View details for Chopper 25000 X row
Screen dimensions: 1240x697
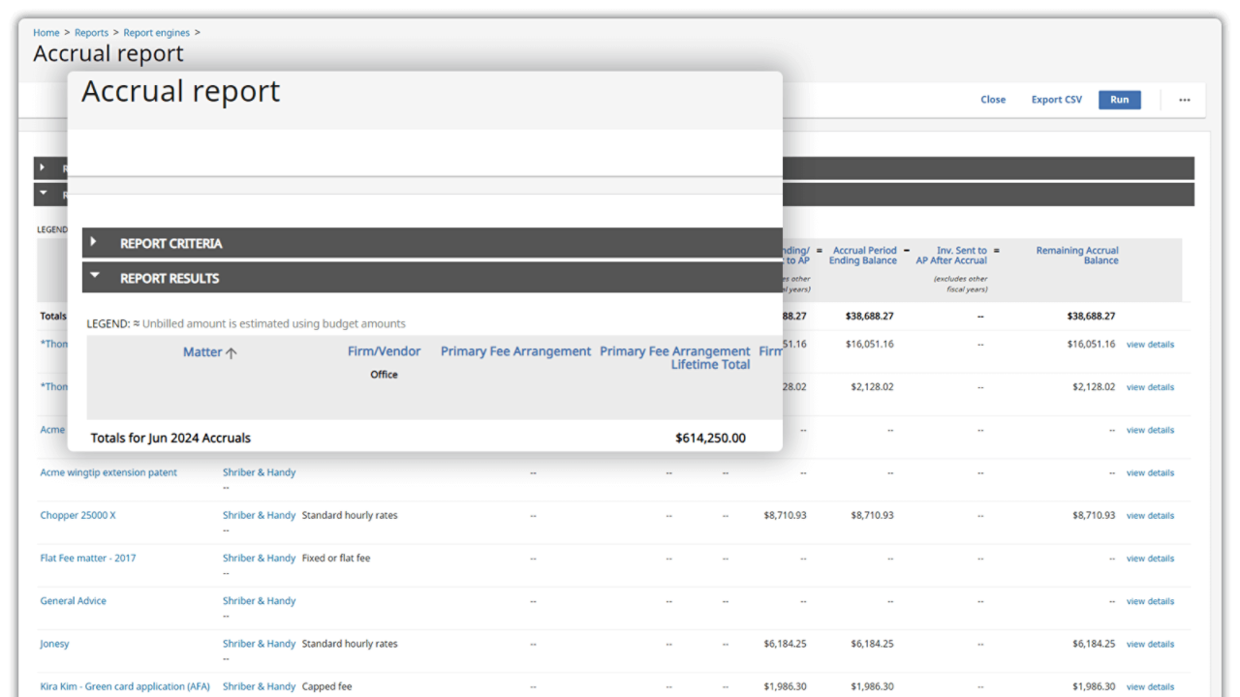[x=1150, y=516]
